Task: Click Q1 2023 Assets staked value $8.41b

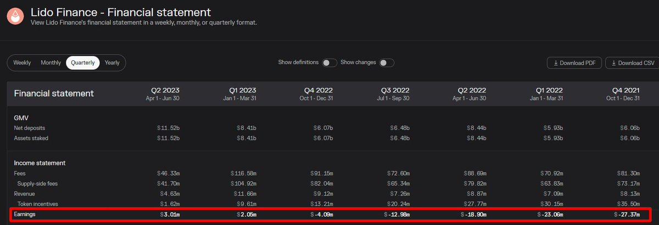Action: pos(247,138)
